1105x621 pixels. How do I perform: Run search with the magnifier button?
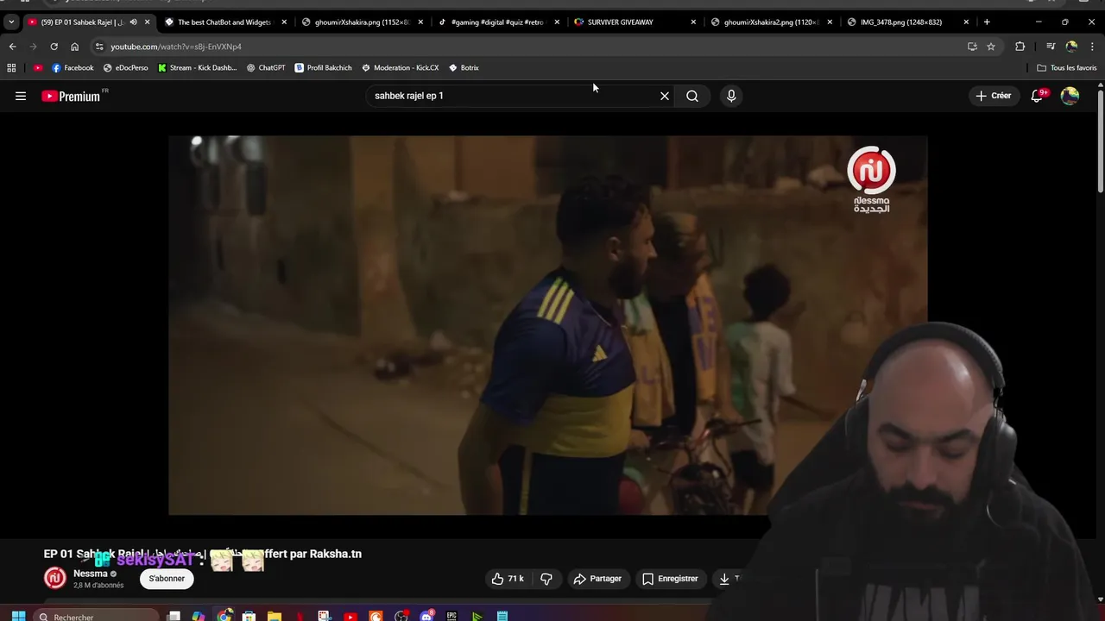[692, 96]
